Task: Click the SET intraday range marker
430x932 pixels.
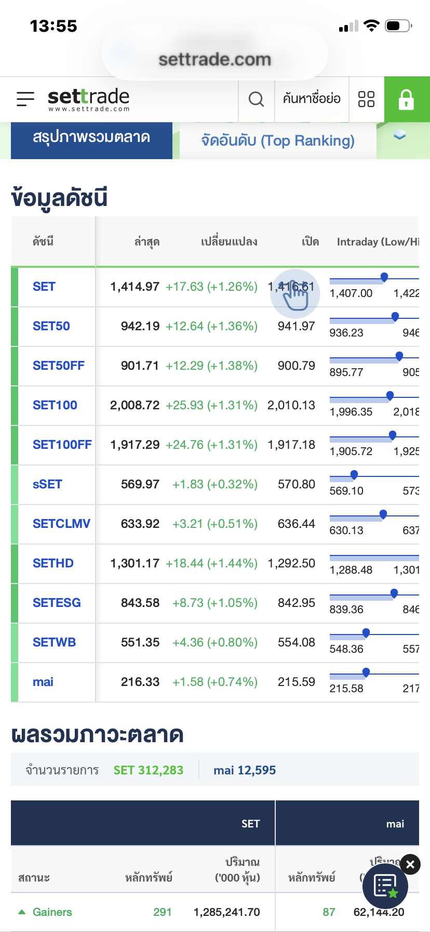Action: 384,277
